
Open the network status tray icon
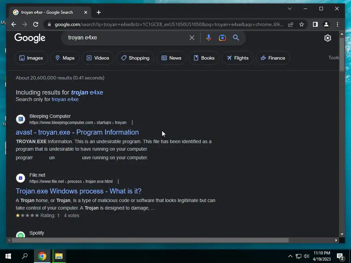coord(299,256)
